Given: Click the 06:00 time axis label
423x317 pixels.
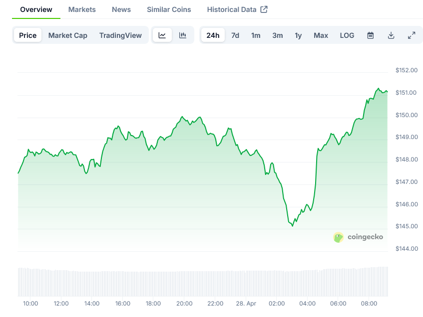Looking at the screenshot, I should [338, 304].
